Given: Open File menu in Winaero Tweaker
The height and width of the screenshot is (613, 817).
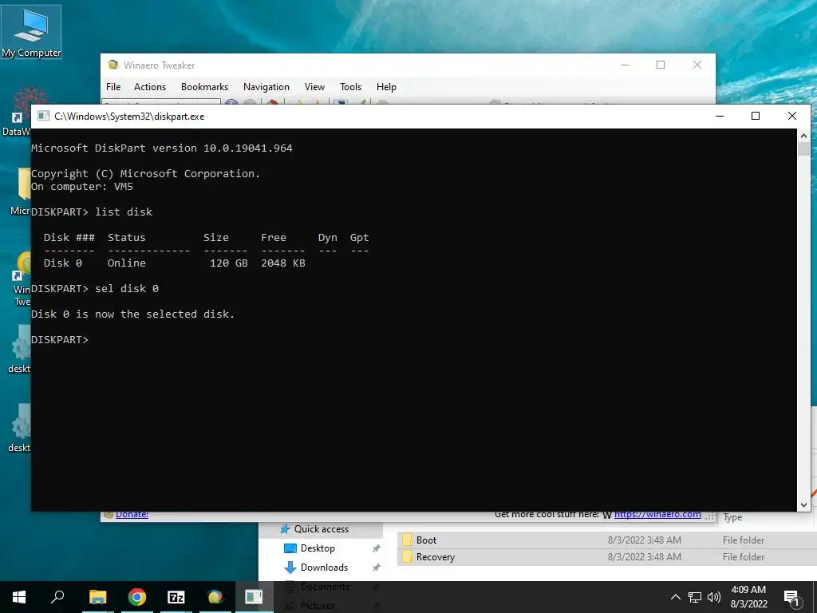Looking at the screenshot, I should [113, 87].
